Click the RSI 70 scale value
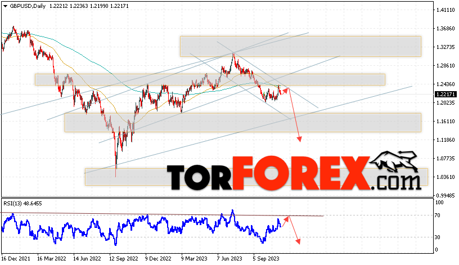The width and height of the screenshot is (459, 265). (x=437, y=215)
